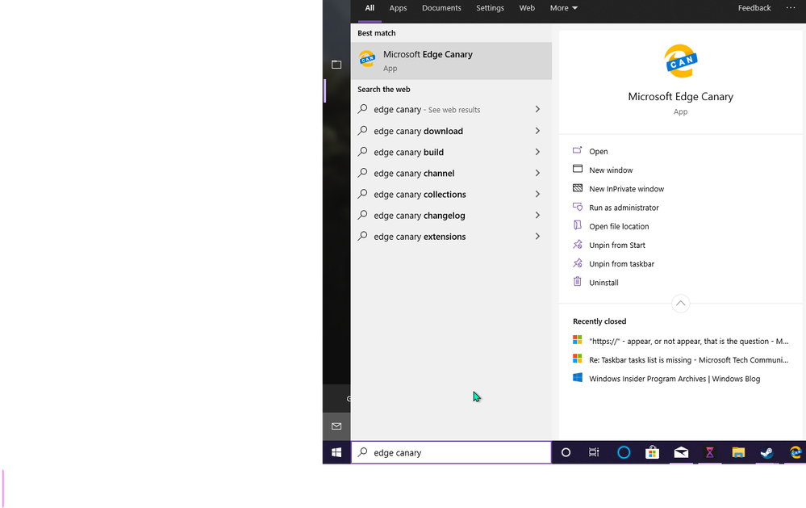The height and width of the screenshot is (508, 806).
Task: Switch to the Settings search tab
Action: click(490, 8)
